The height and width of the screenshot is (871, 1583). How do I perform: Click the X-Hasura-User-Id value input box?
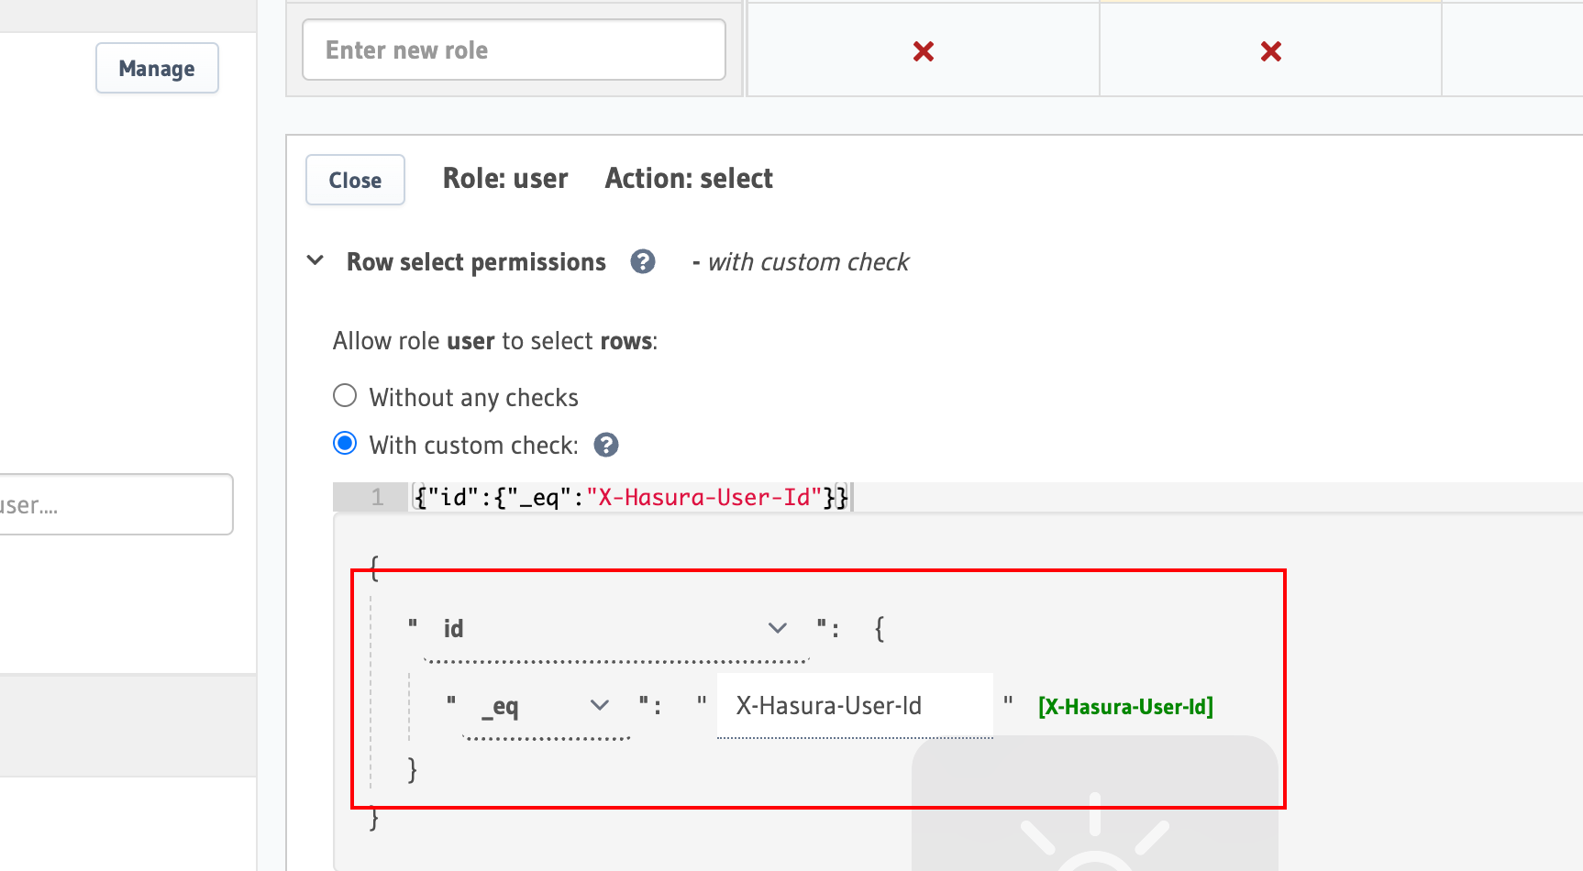(x=855, y=706)
